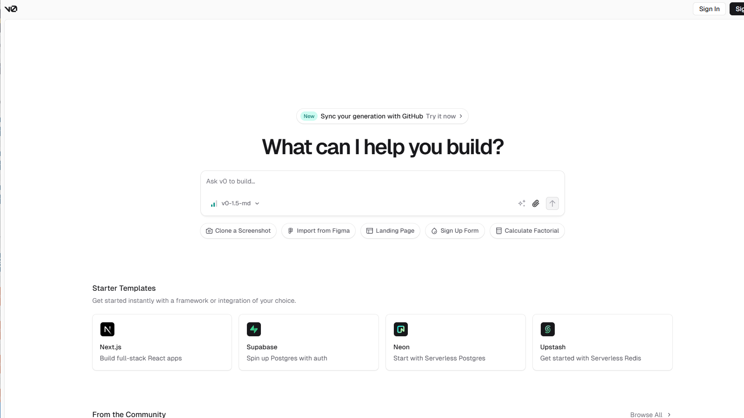Select the Next.js template icon
This screenshot has width=744, height=418.
point(107,329)
